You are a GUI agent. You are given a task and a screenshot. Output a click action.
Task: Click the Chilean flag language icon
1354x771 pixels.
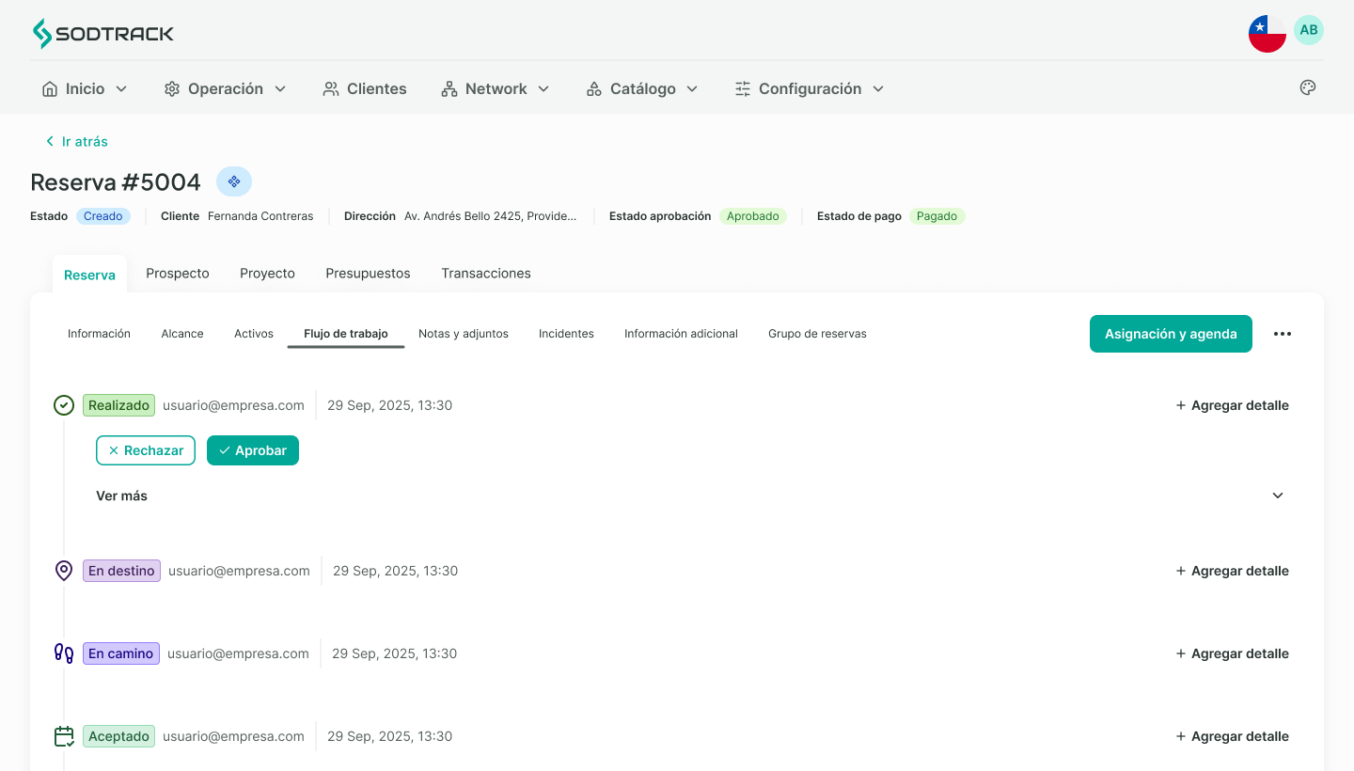(x=1267, y=32)
